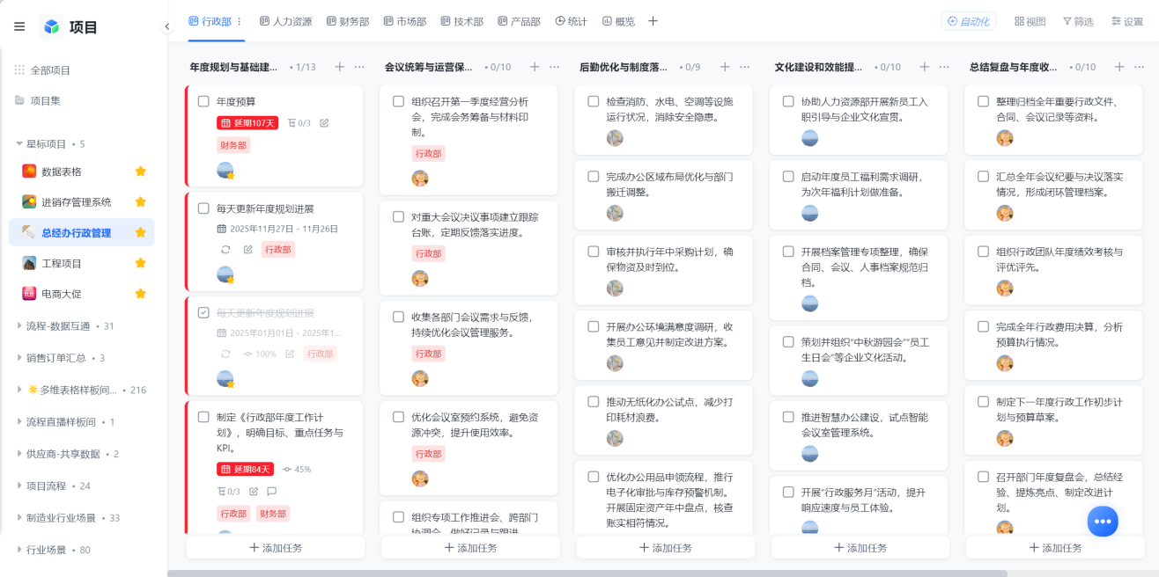Switch to the 人力资源 tab

click(285, 21)
